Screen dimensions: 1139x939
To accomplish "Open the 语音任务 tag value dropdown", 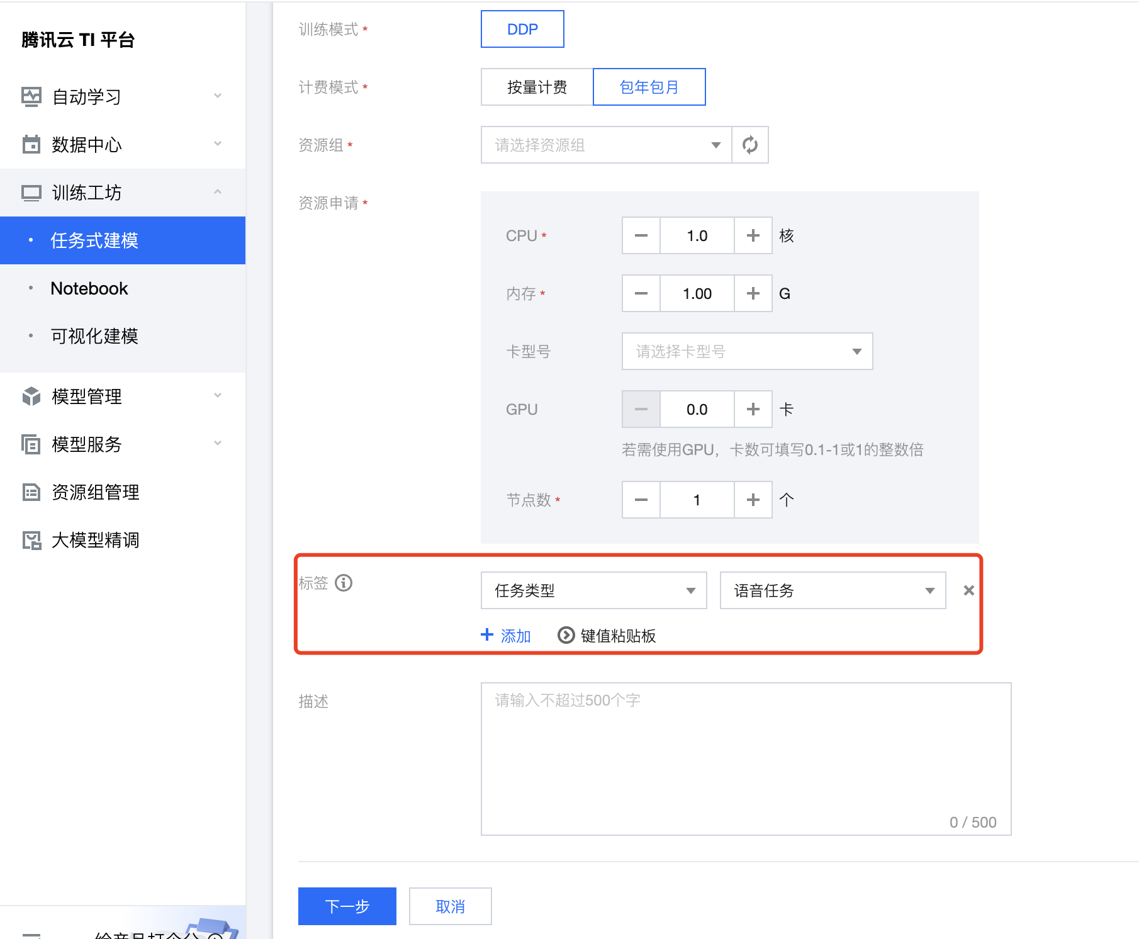I will tap(833, 590).
